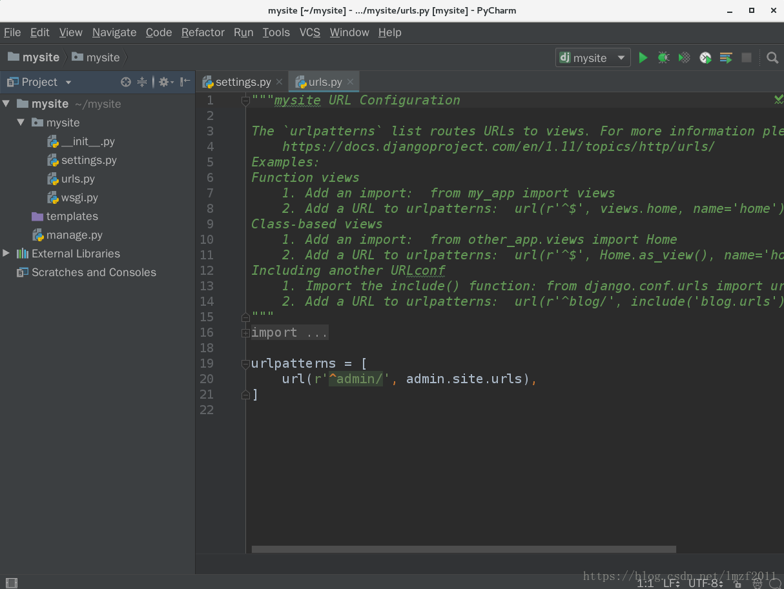Screen dimensions: 784x589
Task: Click the horizontal scrollbar in the editor
Action: pyautogui.click(x=464, y=550)
